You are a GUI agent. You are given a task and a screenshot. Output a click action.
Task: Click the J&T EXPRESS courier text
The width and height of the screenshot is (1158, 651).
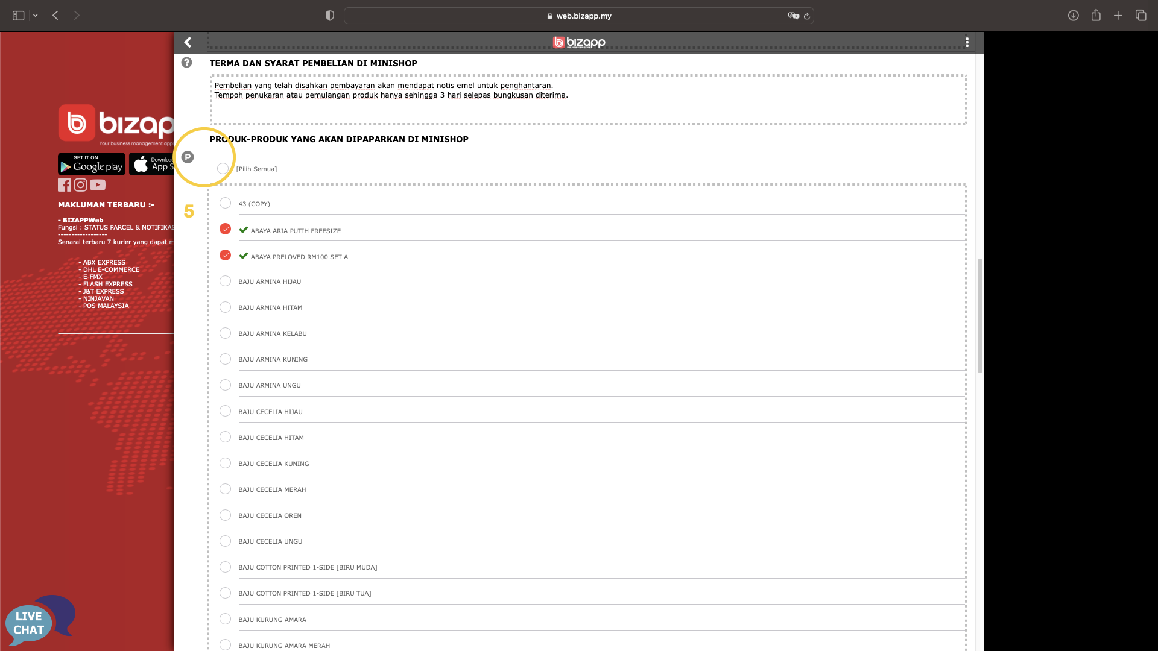[104, 292]
